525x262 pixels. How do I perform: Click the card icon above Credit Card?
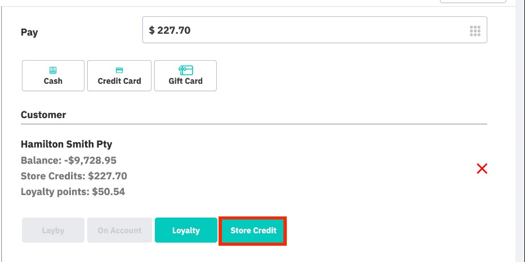click(119, 70)
